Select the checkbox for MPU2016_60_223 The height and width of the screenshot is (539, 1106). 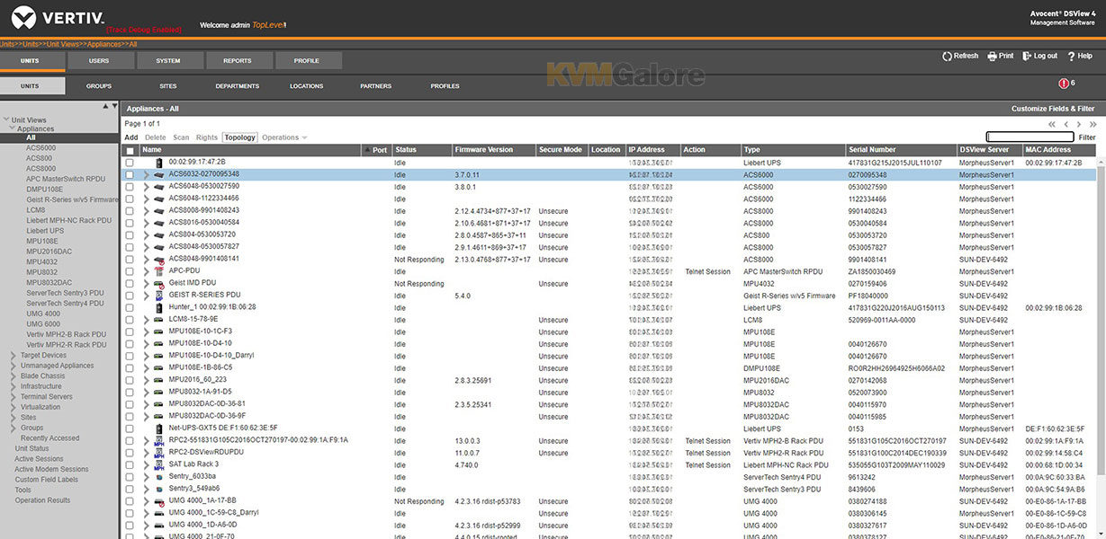pyautogui.click(x=130, y=380)
